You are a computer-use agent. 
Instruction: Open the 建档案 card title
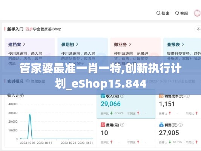[15, 45]
